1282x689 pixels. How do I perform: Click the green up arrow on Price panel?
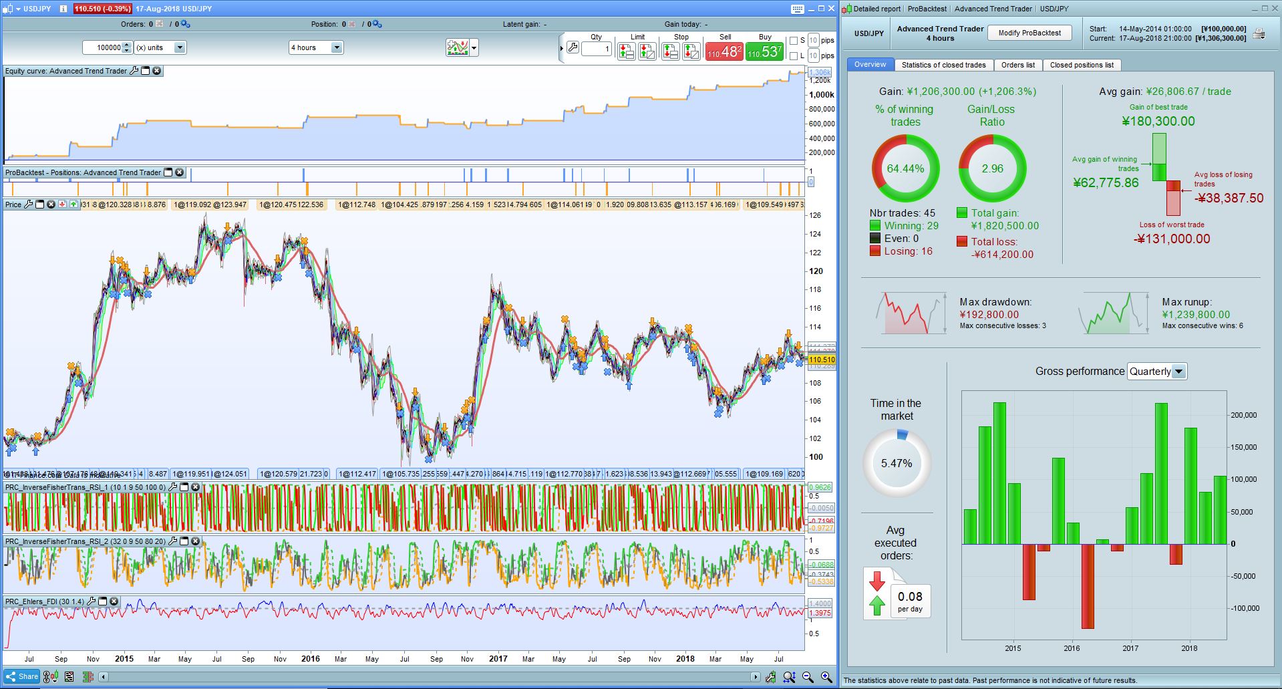pos(73,204)
